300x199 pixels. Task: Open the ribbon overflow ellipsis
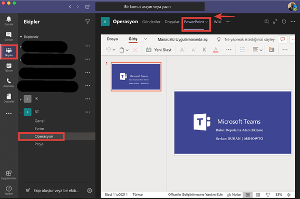coord(285,49)
